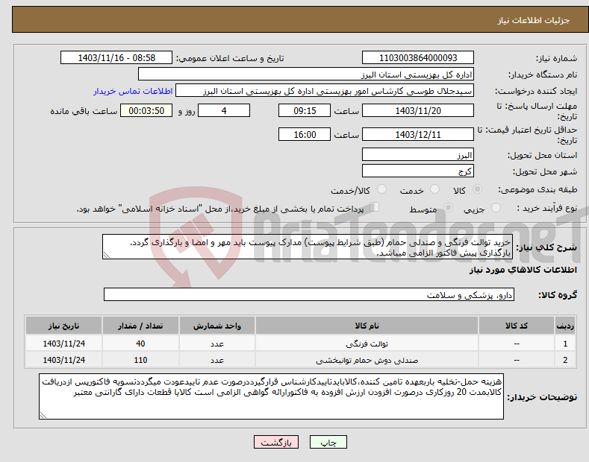The width and height of the screenshot is (589, 462).
Task: Click the remaining days field showing 4
Action: click(224, 110)
